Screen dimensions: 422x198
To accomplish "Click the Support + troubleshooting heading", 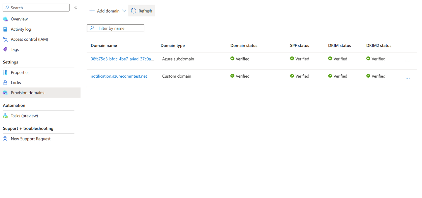I will (x=28, y=128).
